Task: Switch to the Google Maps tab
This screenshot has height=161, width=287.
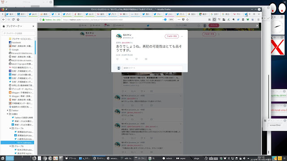Action: coord(203,14)
